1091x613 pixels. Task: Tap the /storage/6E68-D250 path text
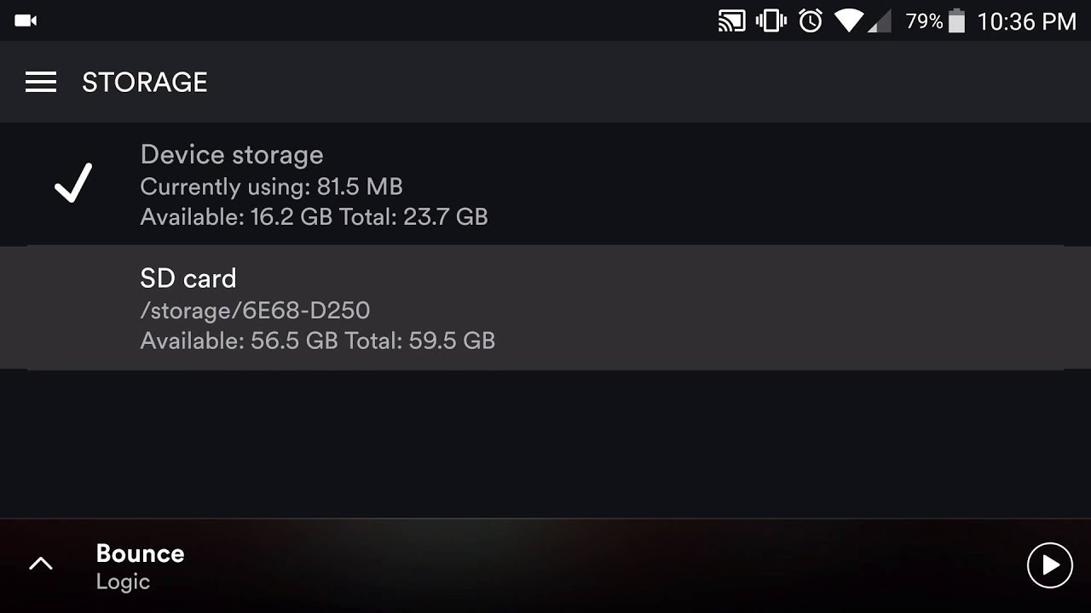pos(255,310)
